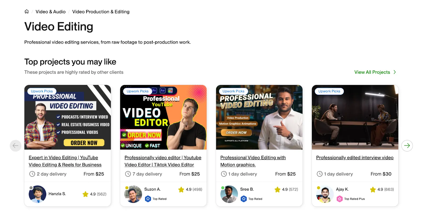423x217 pixels.
Task: Open Suzon A. YouTube editor thumbnail
Action: (163, 117)
